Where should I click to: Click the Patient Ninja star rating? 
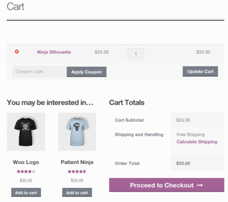(x=77, y=172)
